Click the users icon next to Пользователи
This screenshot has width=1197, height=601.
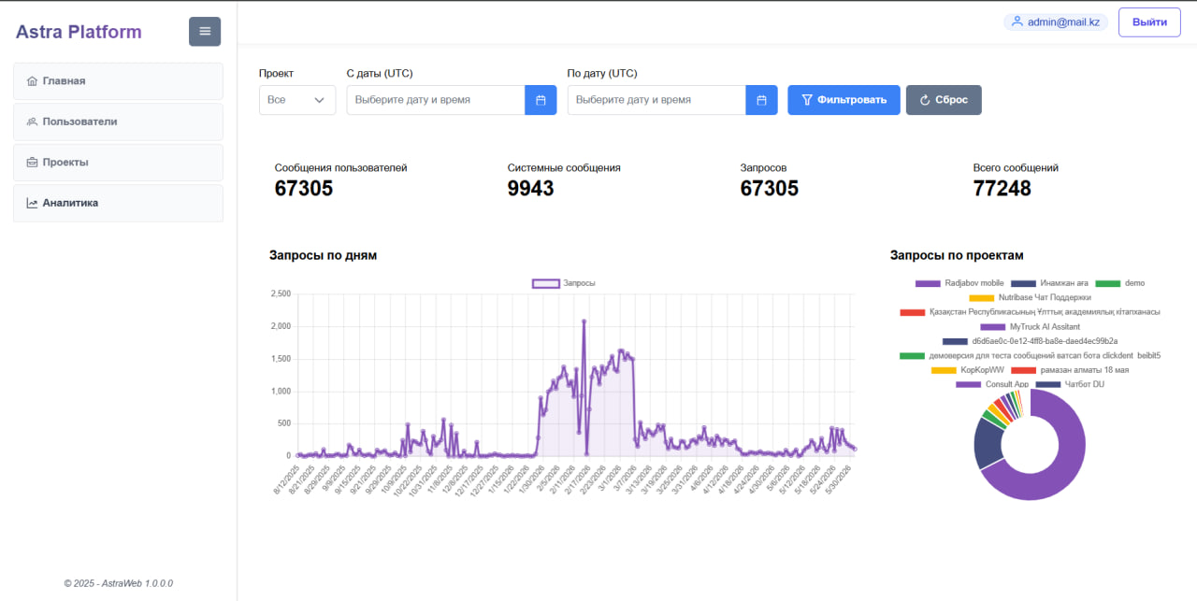[x=33, y=122]
